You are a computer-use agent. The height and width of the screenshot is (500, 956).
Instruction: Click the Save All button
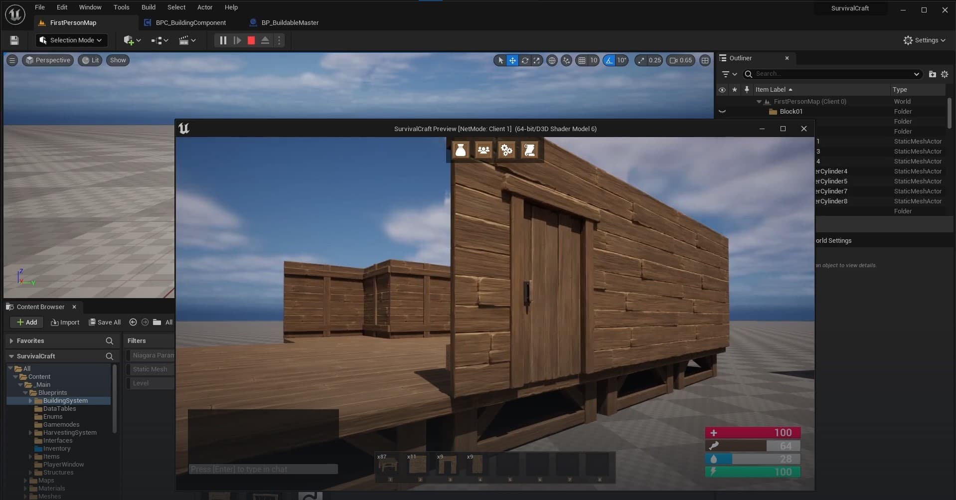105,323
